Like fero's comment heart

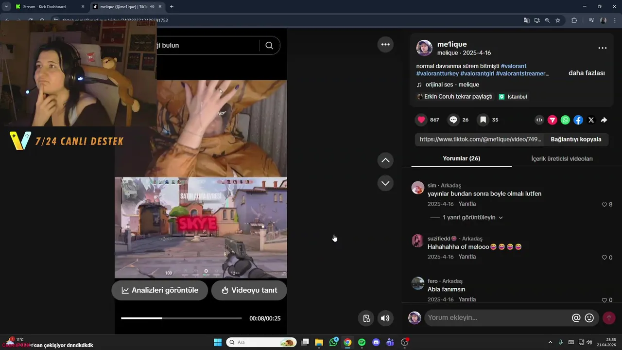click(x=605, y=300)
